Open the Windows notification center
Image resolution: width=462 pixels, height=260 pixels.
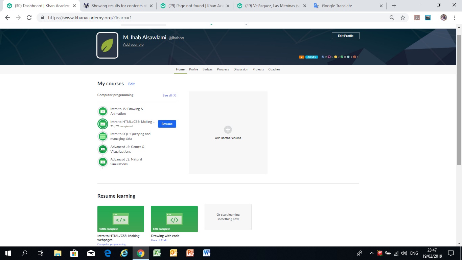click(x=451, y=253)
